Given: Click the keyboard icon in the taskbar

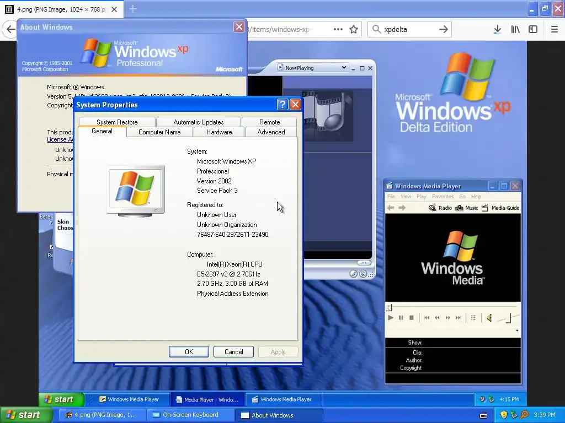Looking at the screenshot, I should point(483,415).
